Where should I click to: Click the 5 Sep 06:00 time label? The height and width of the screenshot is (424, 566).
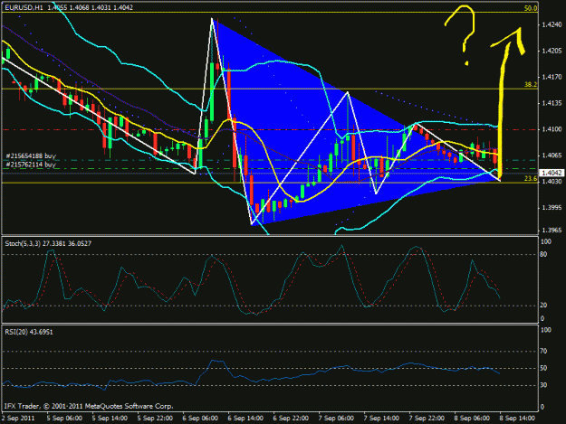[64, 419]
